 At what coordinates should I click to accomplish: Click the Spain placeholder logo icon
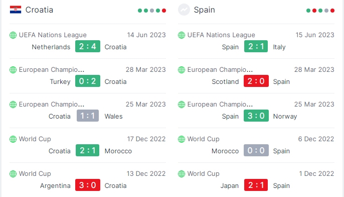click(184, 10)
